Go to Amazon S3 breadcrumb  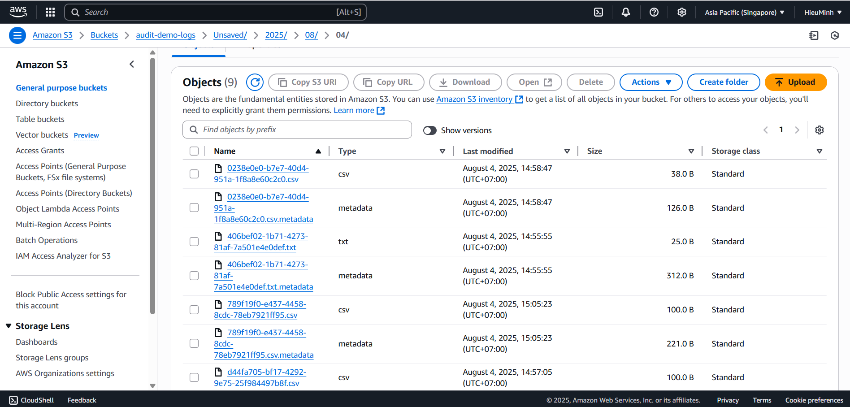[x=52, y=35]
